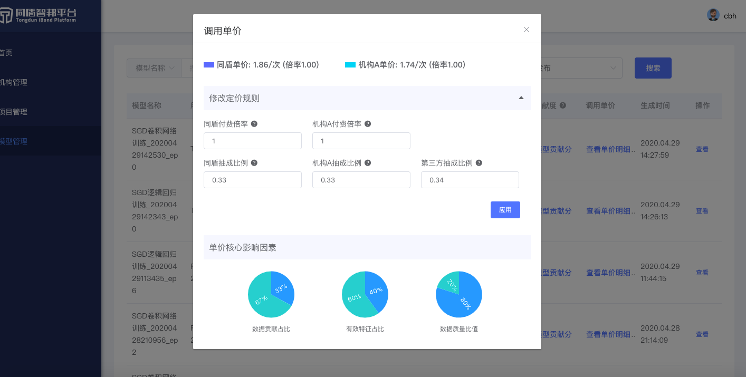Click the 数据贡献占比 pie chart
Image resolution: width=746 pixels, height=377 pixels.
pos(271,295)
